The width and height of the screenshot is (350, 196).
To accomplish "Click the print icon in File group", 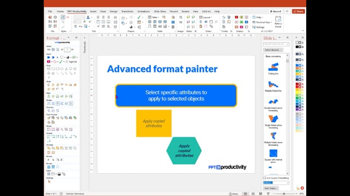I will [x=55, y=17].
